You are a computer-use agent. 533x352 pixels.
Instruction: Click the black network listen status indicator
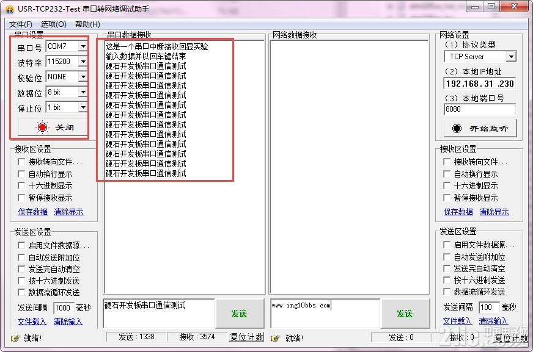[x=457, y=128]
